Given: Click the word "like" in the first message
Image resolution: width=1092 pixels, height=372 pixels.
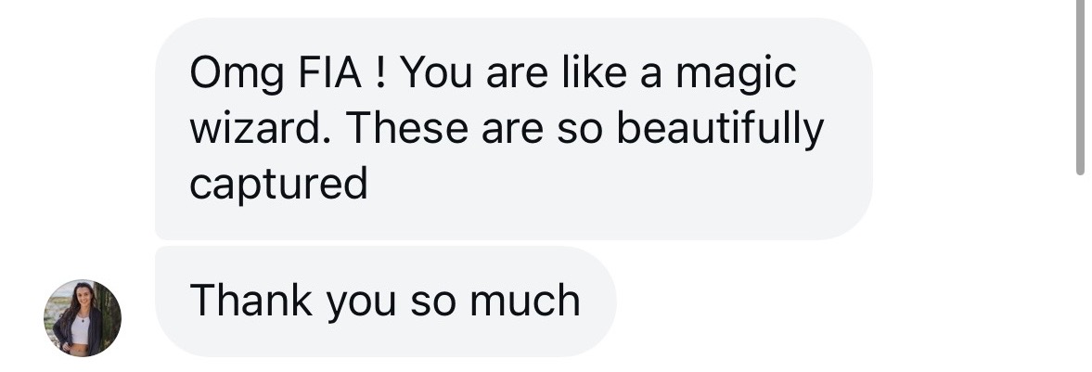Looking at the screenshot, I should click(594, 73).
